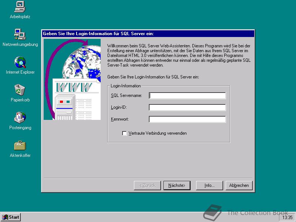This screenshot has height=222, width=296.
Task: Open the Info... dialog button
Action: pos(209,186)
